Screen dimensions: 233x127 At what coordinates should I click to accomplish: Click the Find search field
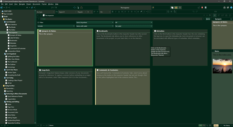point(121,19)
